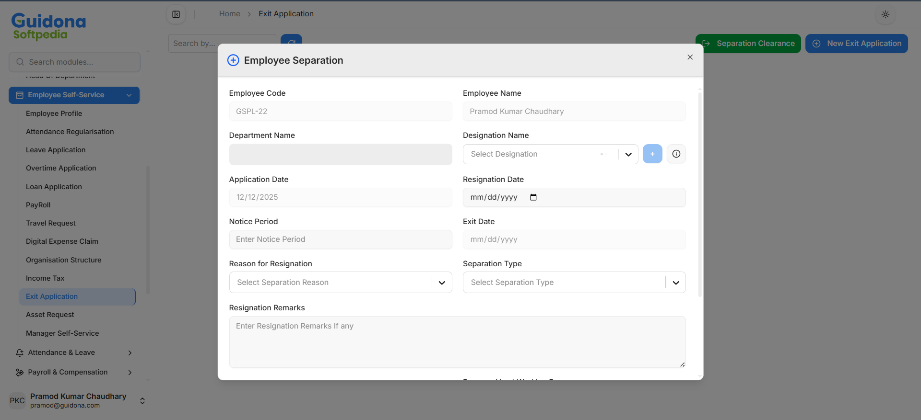Click the Exit Application breadcrumb
This screenshot has width=921, height=420.
click(x=286, y=14)
